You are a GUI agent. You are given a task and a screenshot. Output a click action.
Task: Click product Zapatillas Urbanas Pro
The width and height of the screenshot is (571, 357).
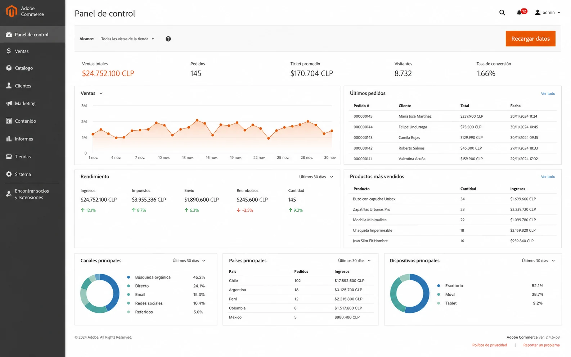click(x=371, y=209)
